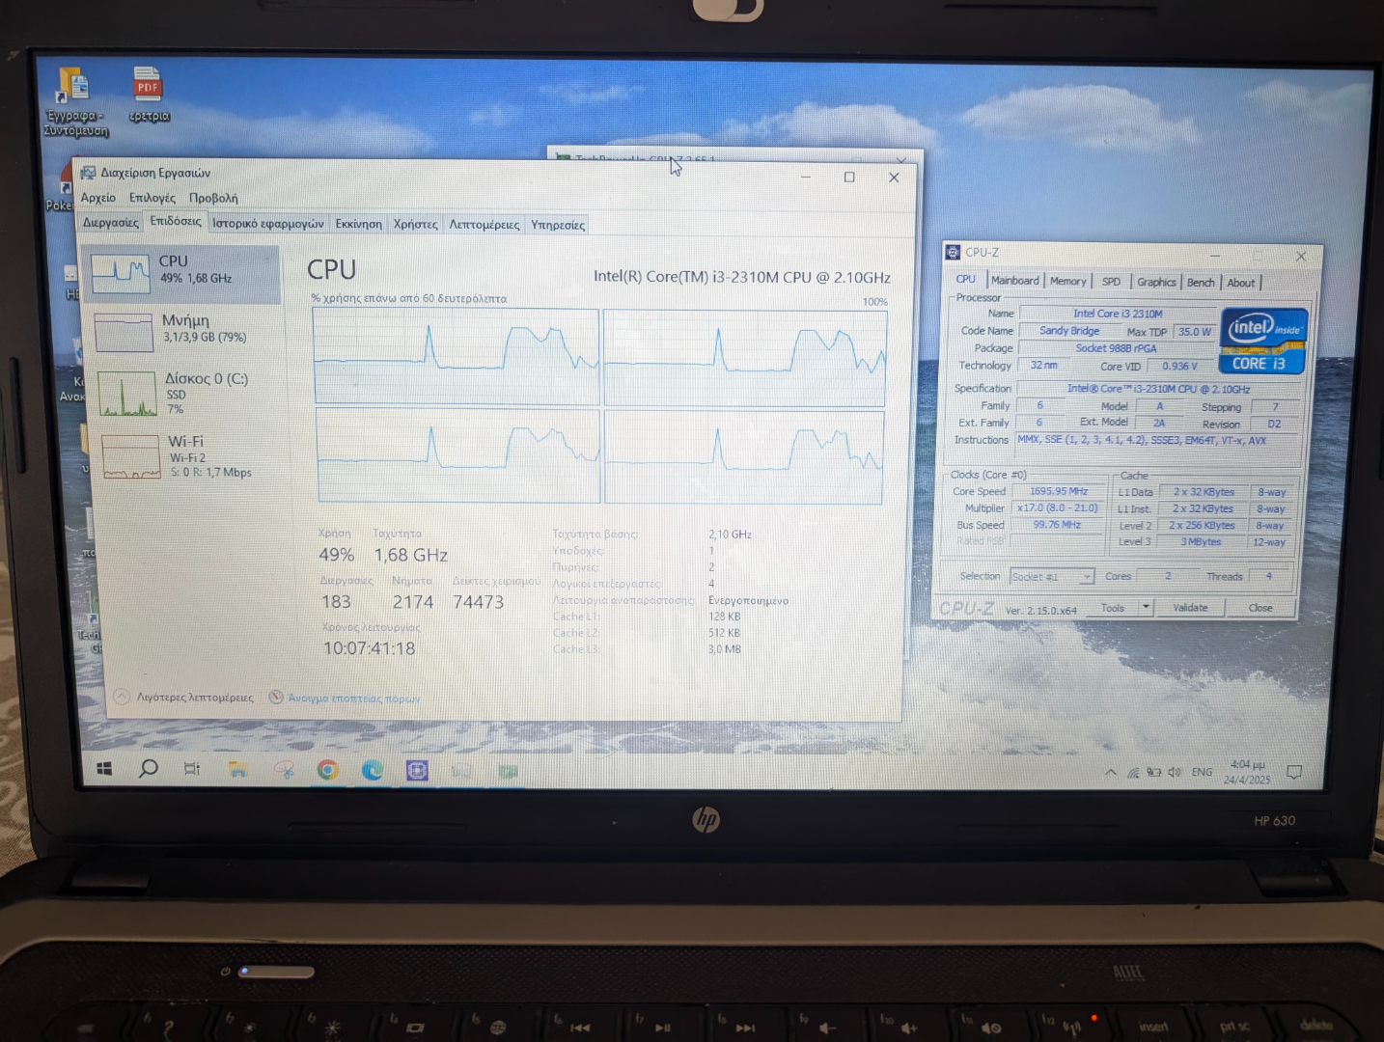
Task: Switch to the Επιδόσεις tab
Action: 176,221
